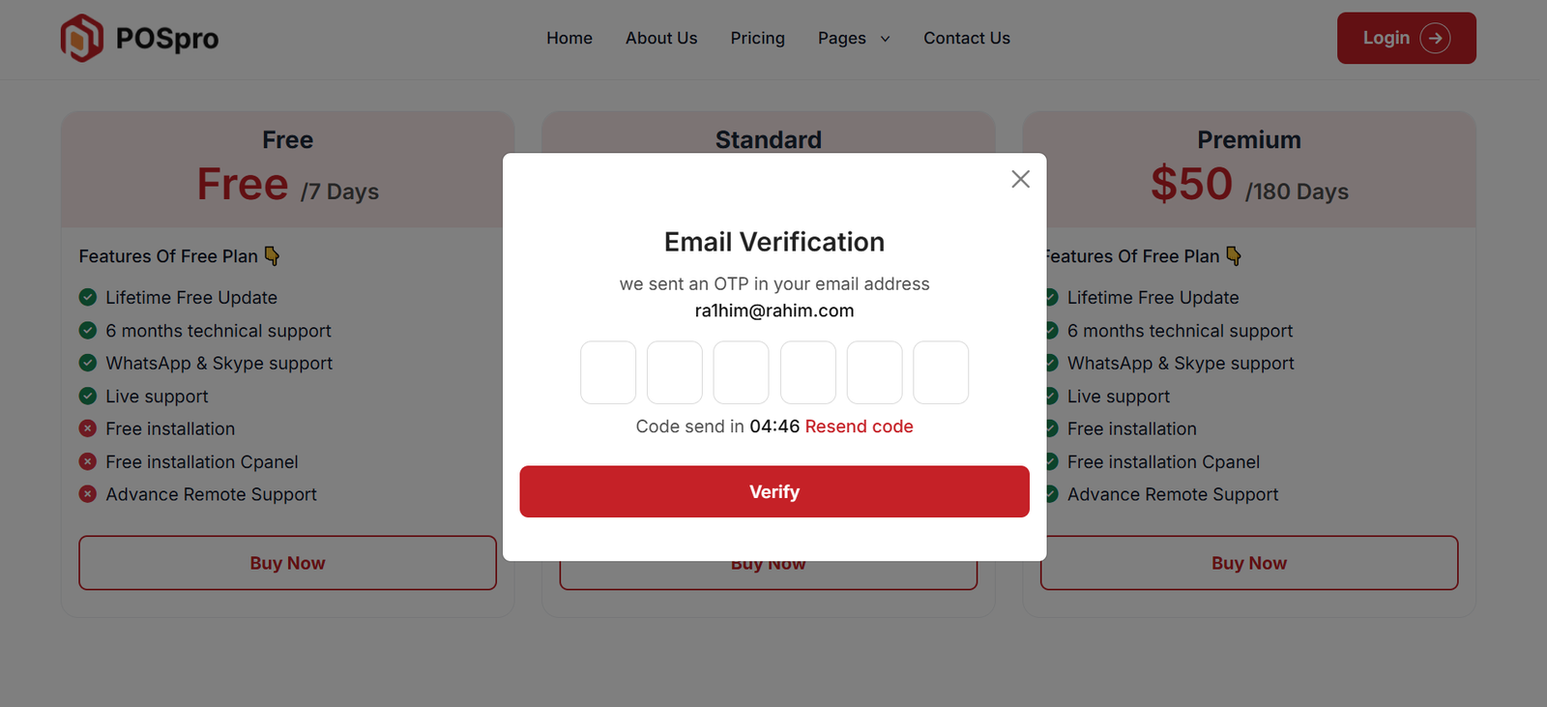Select the last OTP digit box
The height and width of the screenshot is (707, 1547).
pos(941,372)
